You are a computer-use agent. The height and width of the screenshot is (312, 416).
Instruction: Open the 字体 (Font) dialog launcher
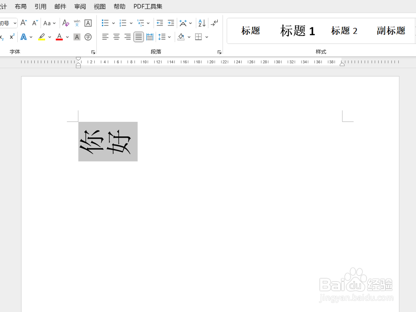tap(93, 52)
